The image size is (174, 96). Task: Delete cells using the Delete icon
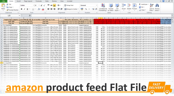coord(129,6)
